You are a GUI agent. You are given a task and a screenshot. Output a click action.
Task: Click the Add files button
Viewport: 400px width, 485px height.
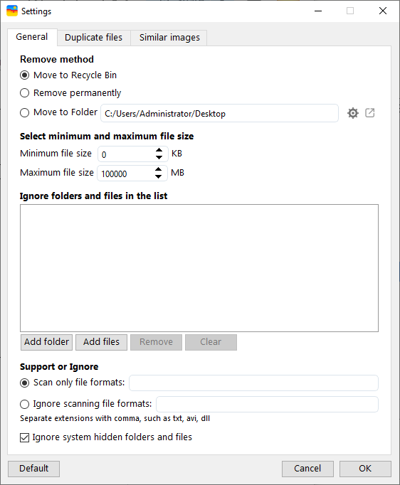tap(101, 342)
